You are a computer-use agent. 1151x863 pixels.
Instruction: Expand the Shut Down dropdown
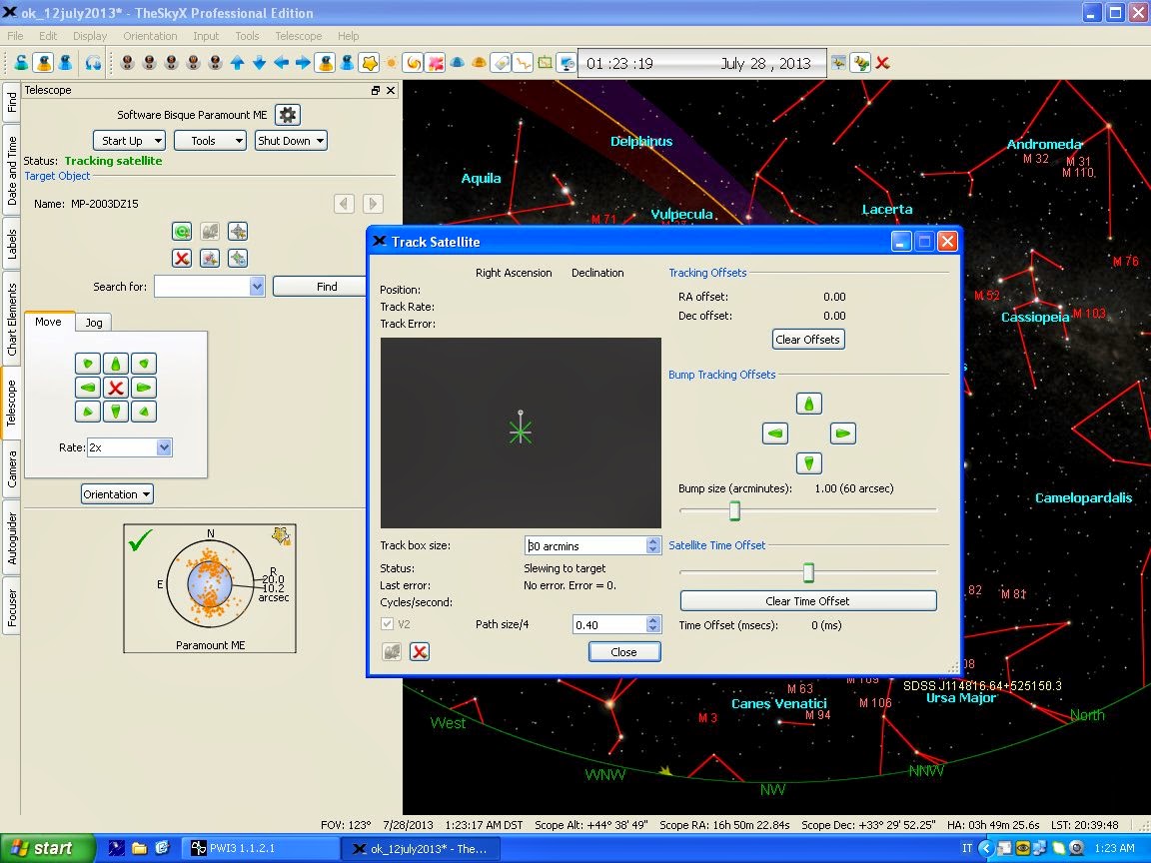point(291,141)
